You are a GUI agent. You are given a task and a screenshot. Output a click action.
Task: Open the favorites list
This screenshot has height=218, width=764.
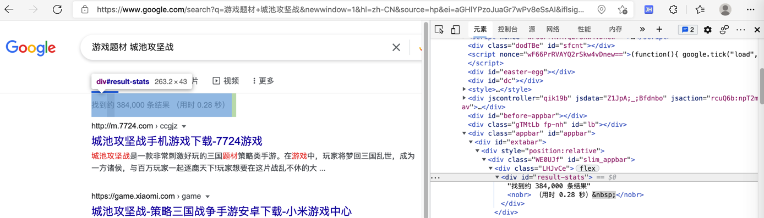pos(700,10)
